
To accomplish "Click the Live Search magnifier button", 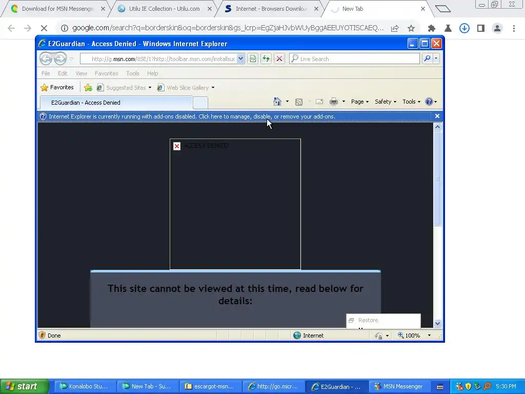I will 427,58.
